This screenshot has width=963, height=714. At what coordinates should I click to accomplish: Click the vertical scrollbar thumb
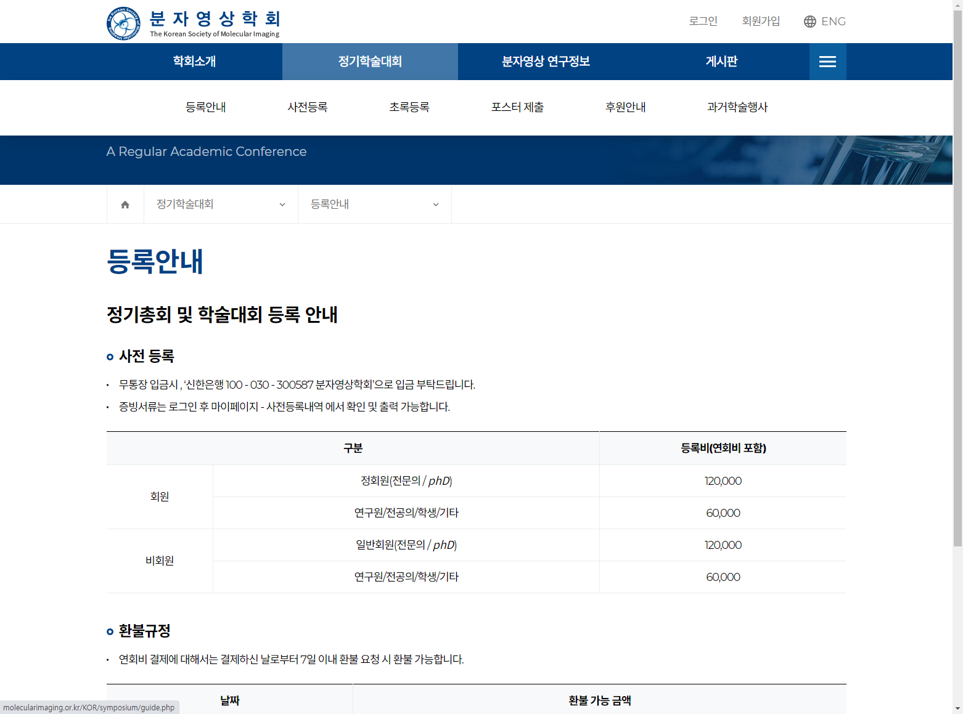[957, 277]
